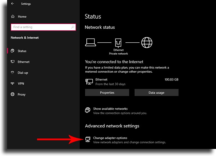Open the Proxy settings page
Screen dimensions: 216x156
[22, 95]
